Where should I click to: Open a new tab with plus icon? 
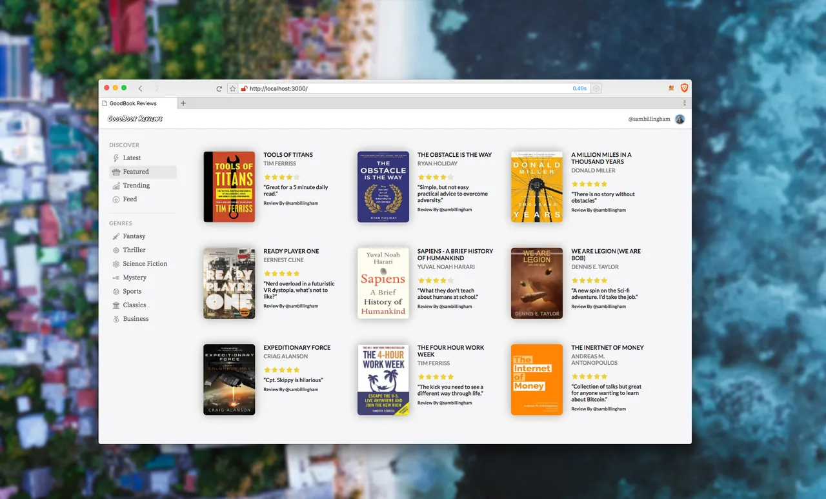(183, 103)
